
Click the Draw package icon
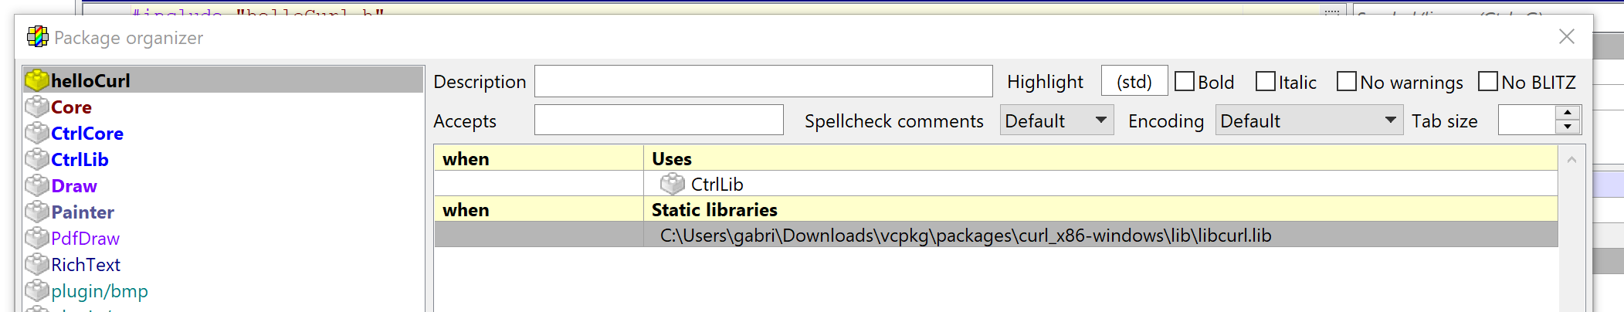coord(37,185)
